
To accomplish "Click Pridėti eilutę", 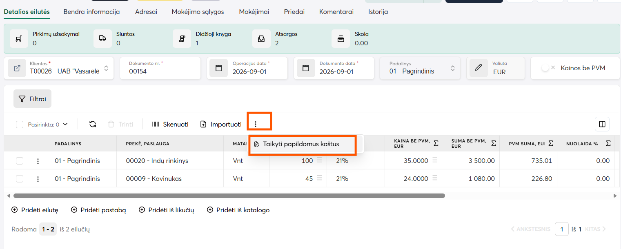I will [x=35, y=210].
